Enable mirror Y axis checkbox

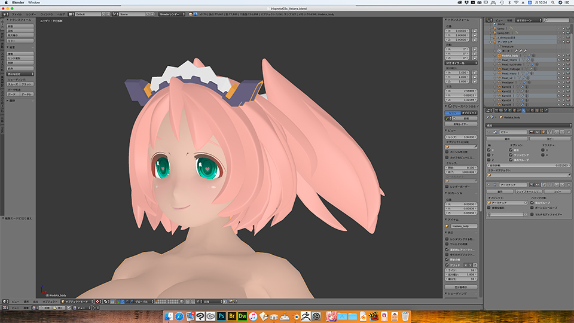click(489, 155)
